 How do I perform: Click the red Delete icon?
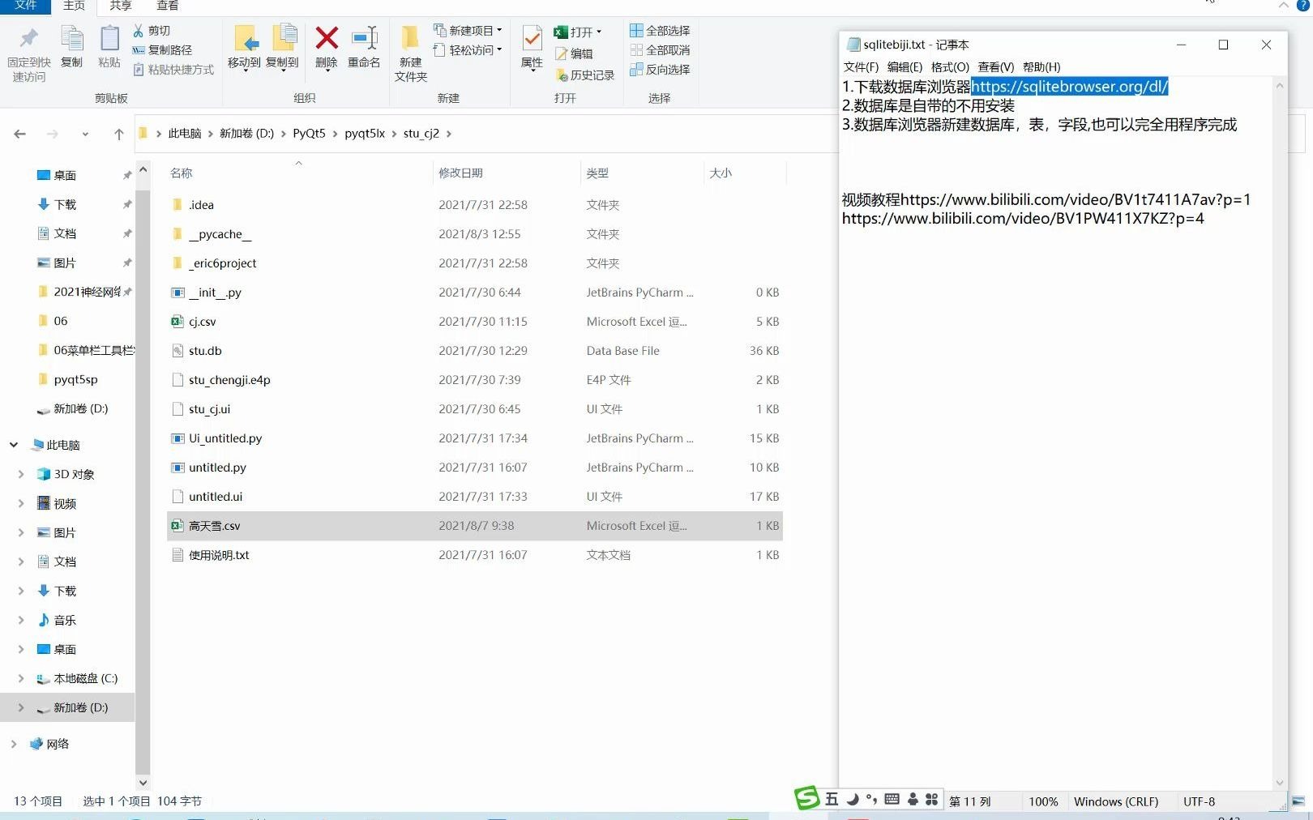tap(327, 38)
